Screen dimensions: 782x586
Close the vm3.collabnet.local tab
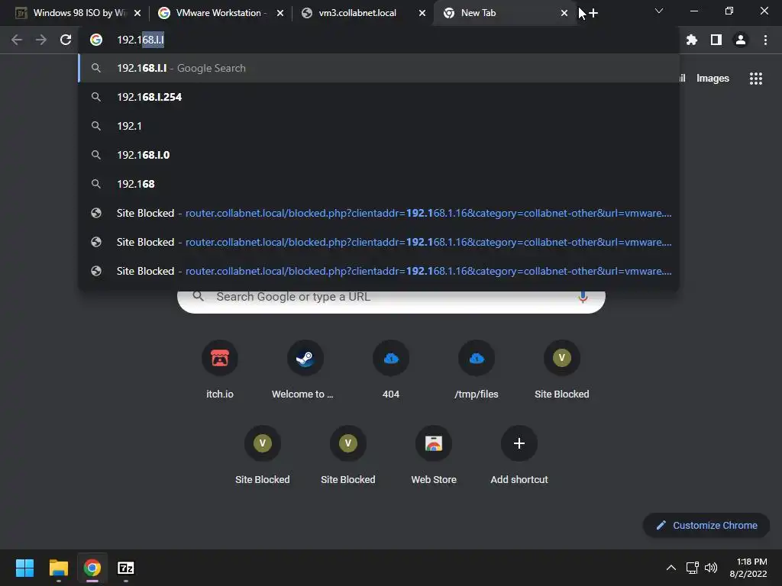click(422, 14)
